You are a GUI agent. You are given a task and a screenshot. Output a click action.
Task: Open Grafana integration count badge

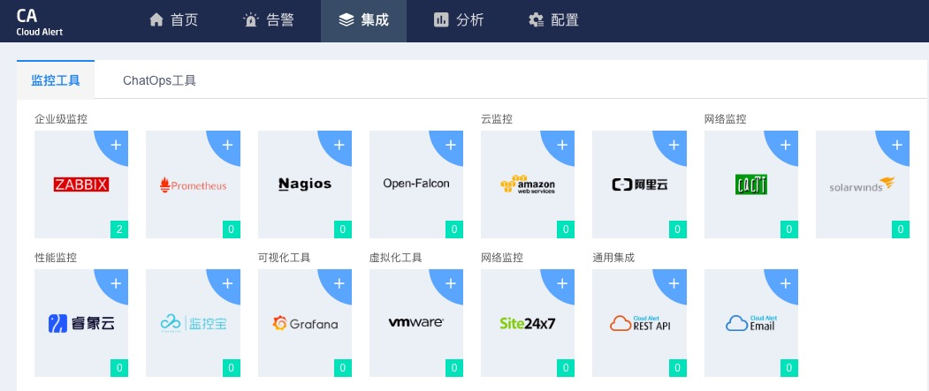point(342,368)
